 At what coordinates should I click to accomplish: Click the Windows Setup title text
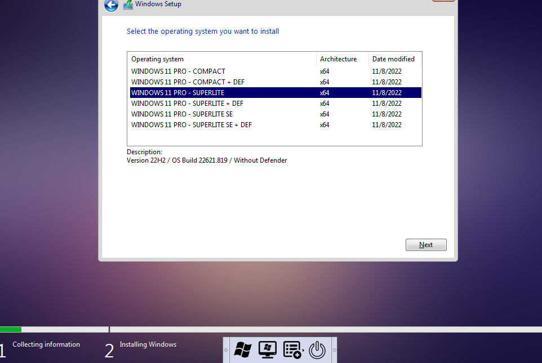(158, 4)
